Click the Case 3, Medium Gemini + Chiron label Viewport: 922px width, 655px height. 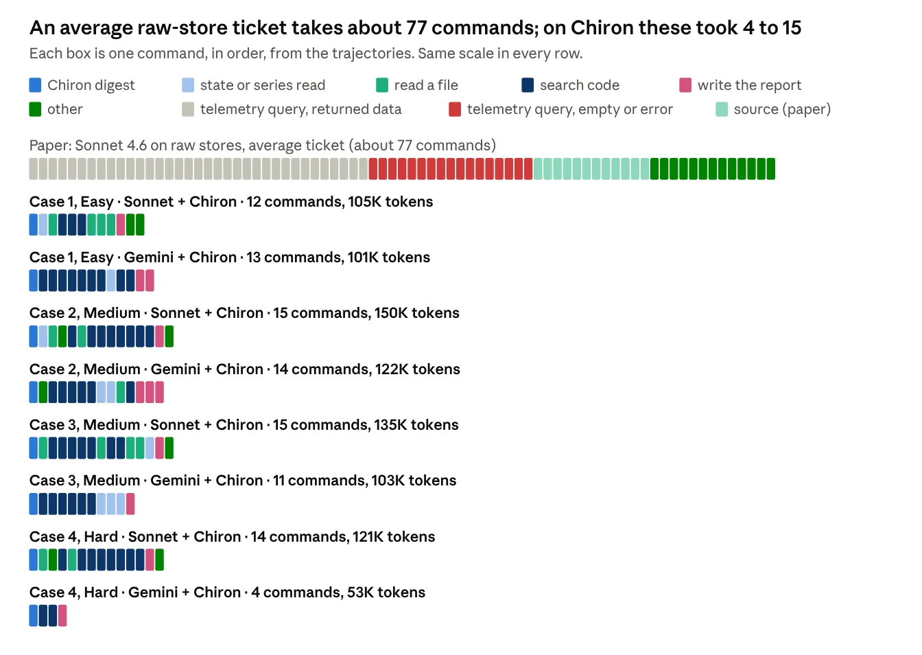(243, 481)
